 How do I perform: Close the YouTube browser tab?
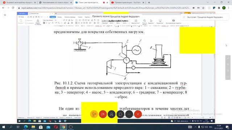coord(143,3)
